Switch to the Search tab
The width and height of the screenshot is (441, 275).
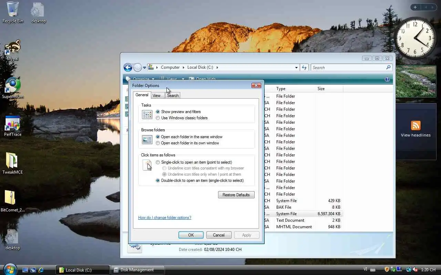(173, 96)
